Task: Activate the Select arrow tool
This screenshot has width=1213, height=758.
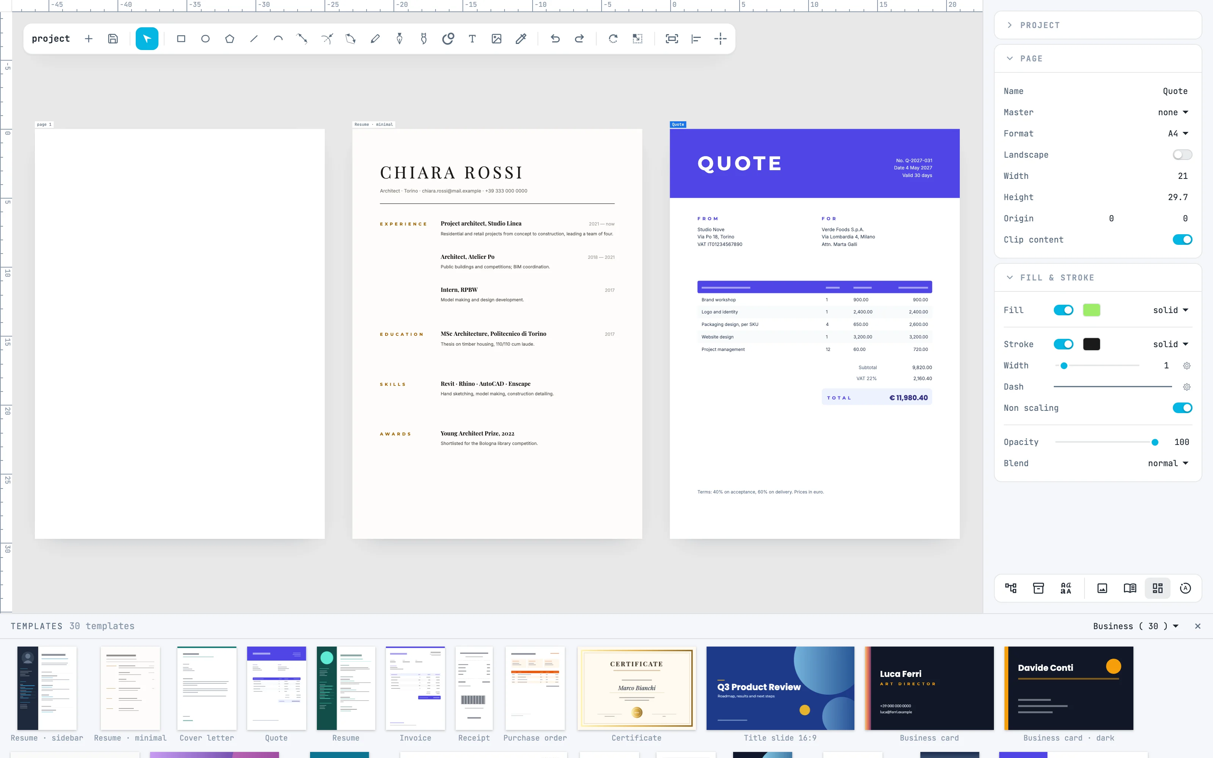Action: pyautogui.click(x=147, y=39)
